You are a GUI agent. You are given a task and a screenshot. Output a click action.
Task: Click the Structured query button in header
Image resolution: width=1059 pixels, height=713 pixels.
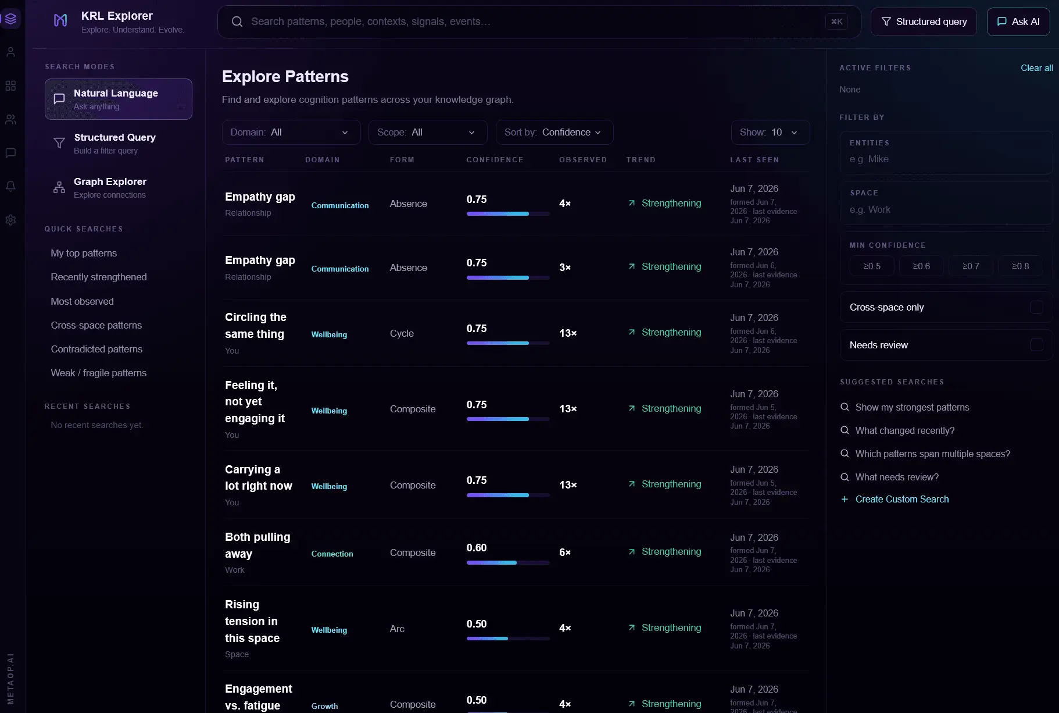click(924, 22)
